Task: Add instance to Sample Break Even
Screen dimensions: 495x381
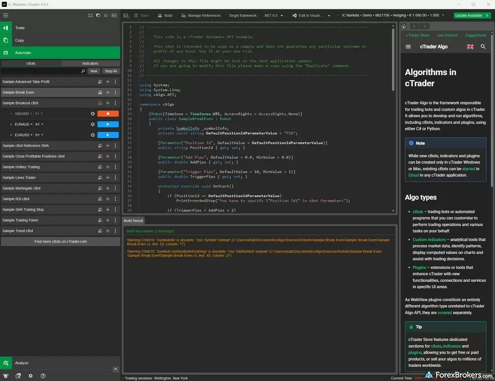Action: [x=107, y=92]
